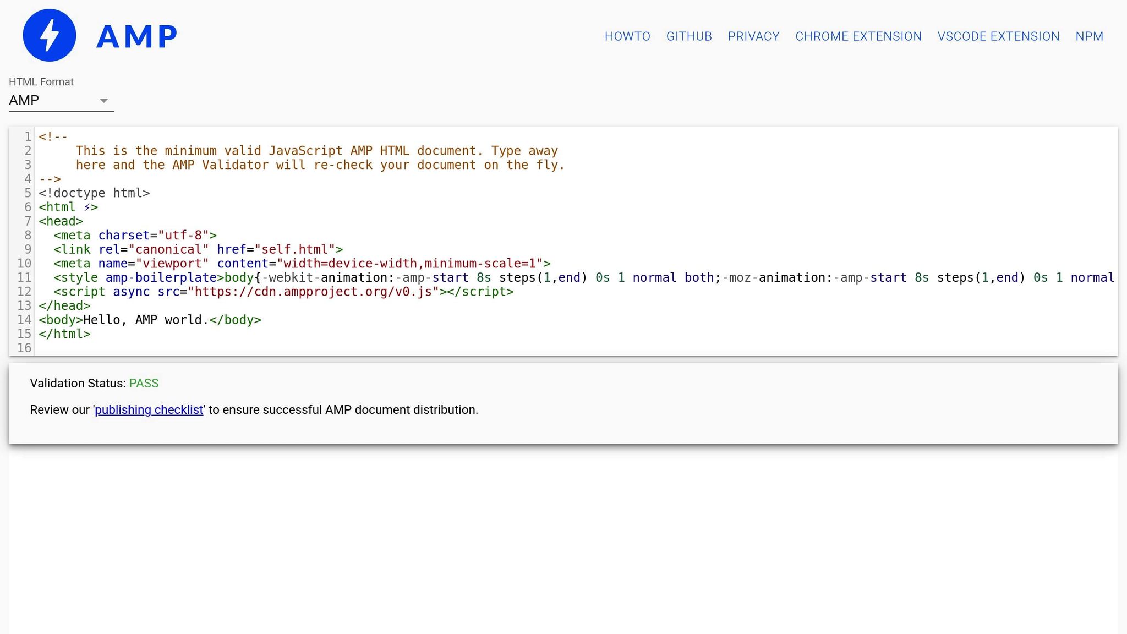This screenshot has height=634, width=1127.
Task: Click the green PASS validation status
Action: (144, 383)
